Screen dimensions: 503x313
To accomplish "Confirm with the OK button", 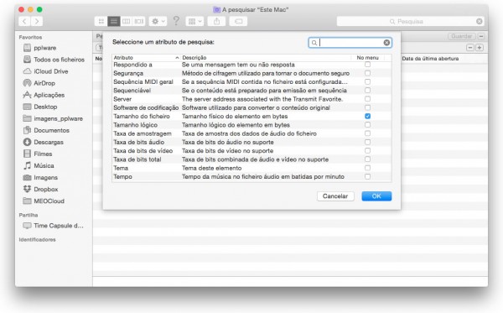I will pyautogui.click(x=376, y=196).
